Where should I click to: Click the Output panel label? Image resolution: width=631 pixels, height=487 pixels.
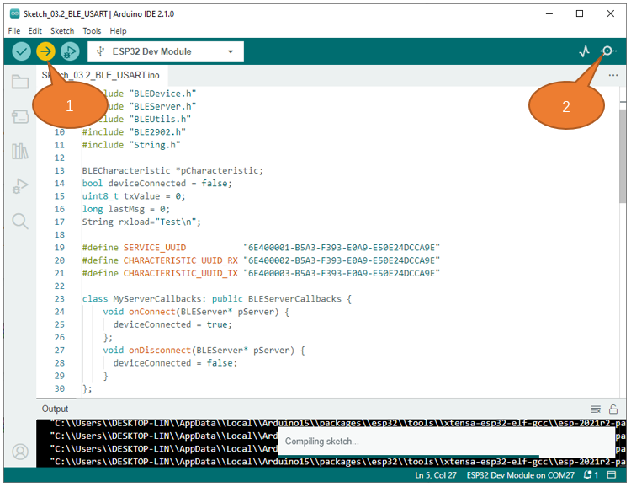click(56, 409)
